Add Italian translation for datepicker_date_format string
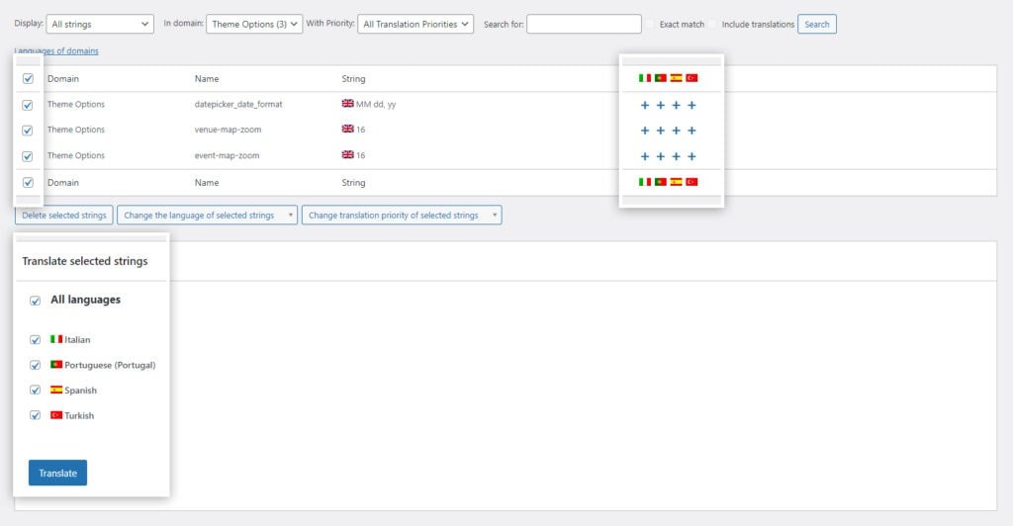The image size is (1013, 526). pos(645,105)
